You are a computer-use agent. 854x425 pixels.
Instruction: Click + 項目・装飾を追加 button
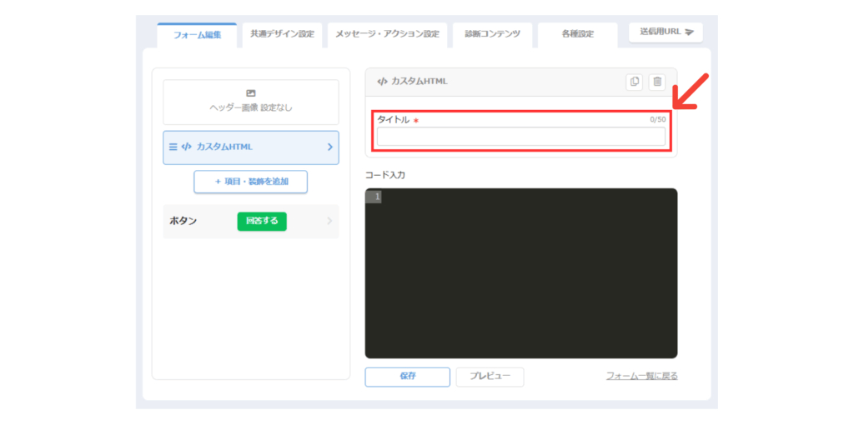click(x=250, y=182)
